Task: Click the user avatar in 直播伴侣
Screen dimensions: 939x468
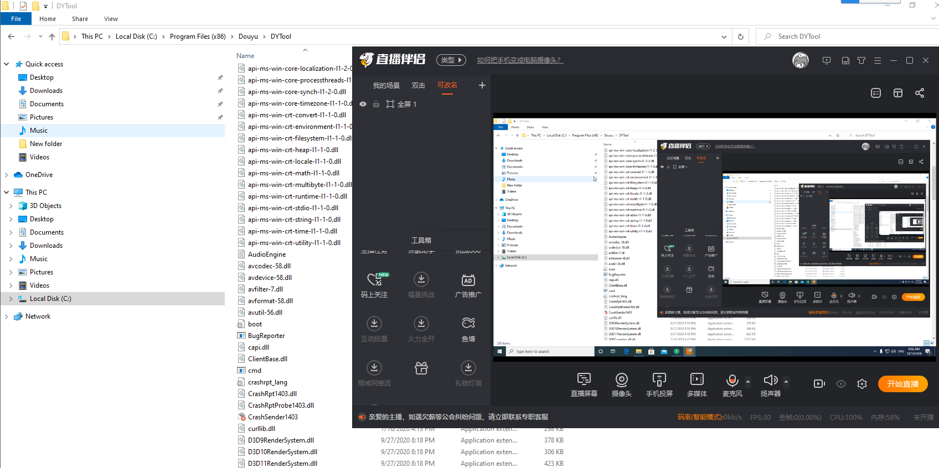Action: click(x=801, y=60)
